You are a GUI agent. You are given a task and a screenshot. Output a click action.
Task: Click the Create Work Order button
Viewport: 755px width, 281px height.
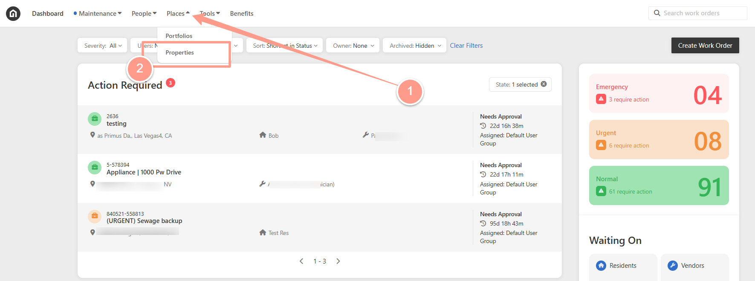click(705, 46)
